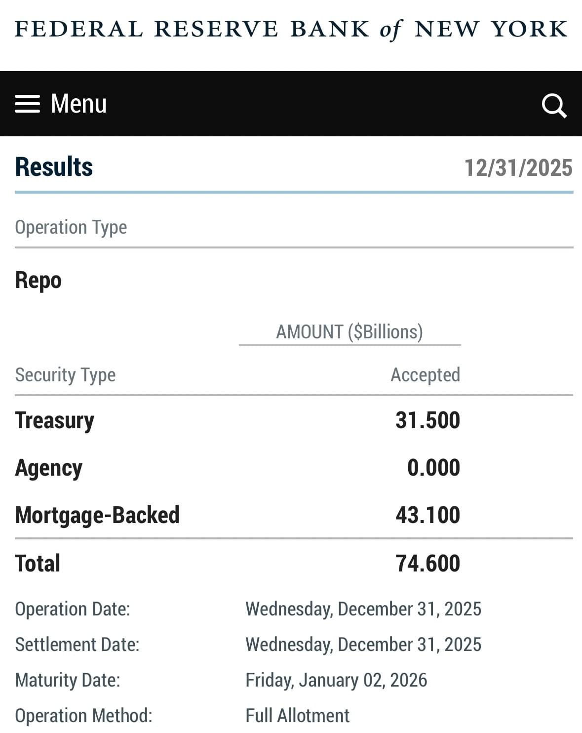This screenshot has height=733, width=582.
Task: Select the Agency row label
Action: tap(48, 468)
